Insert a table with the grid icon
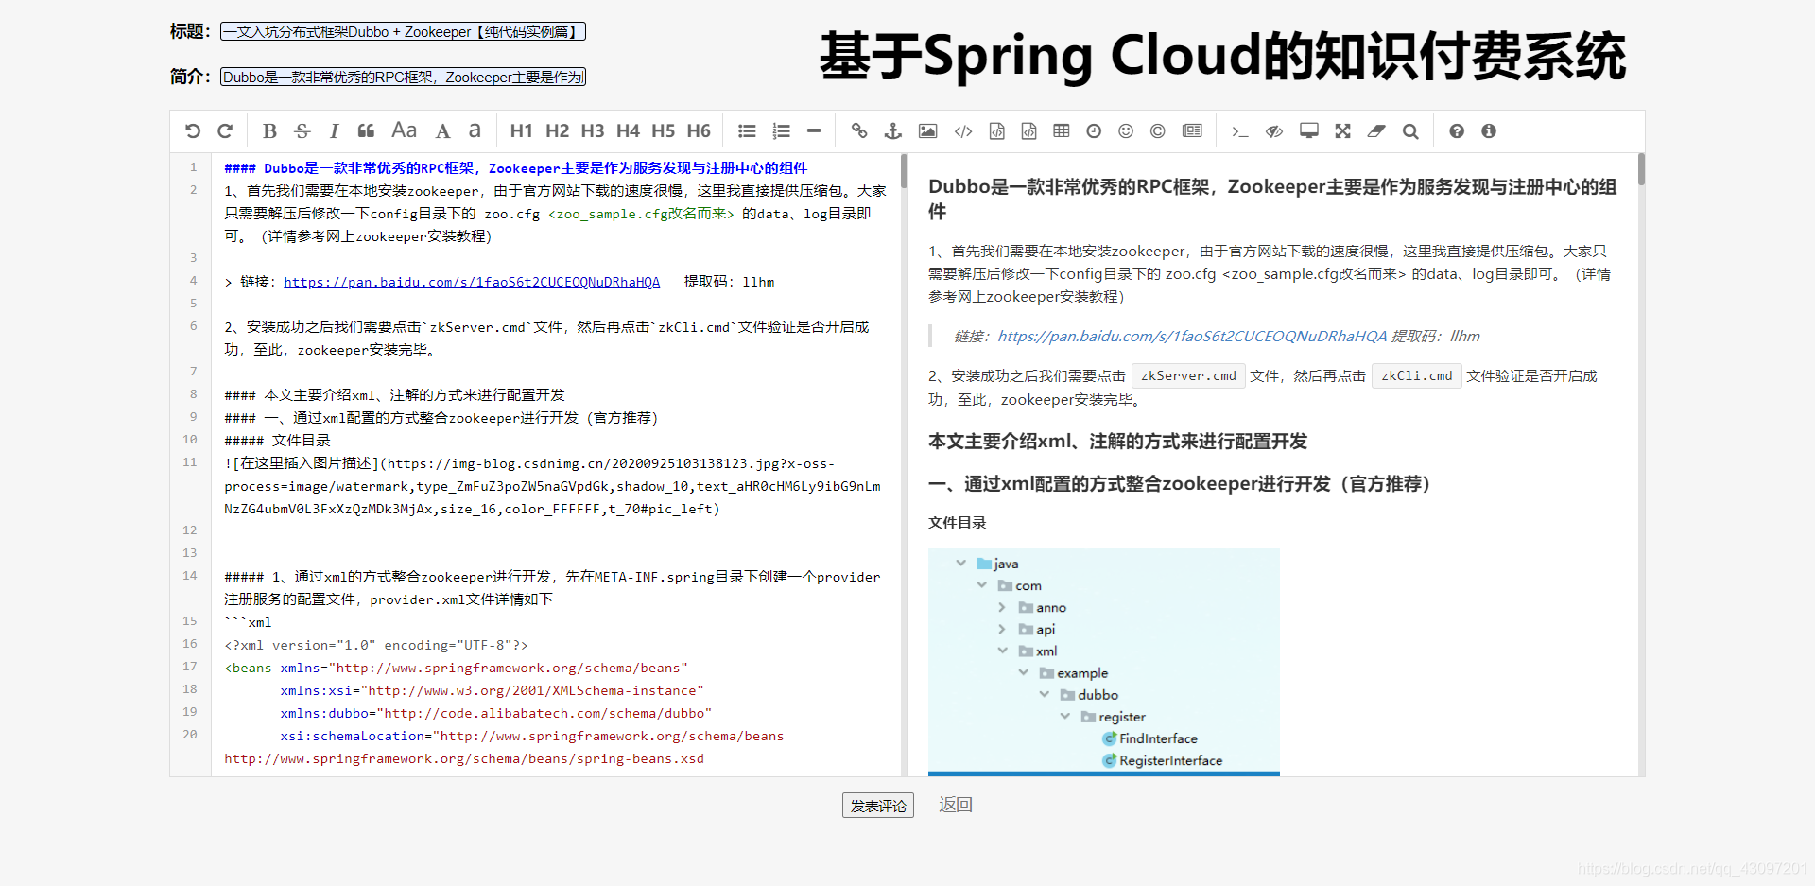This screenshot has height=886, width=1815. [x=1062, y=131]
